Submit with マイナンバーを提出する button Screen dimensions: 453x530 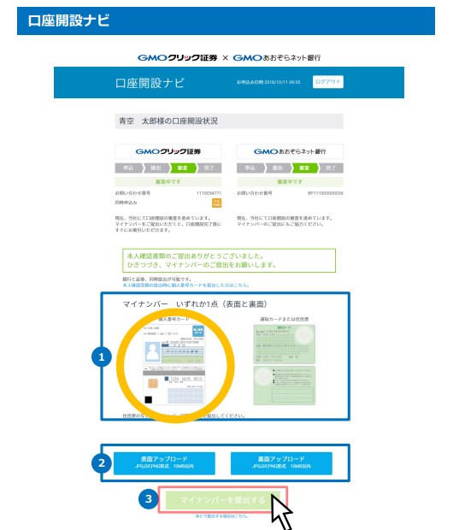(223, 500)
